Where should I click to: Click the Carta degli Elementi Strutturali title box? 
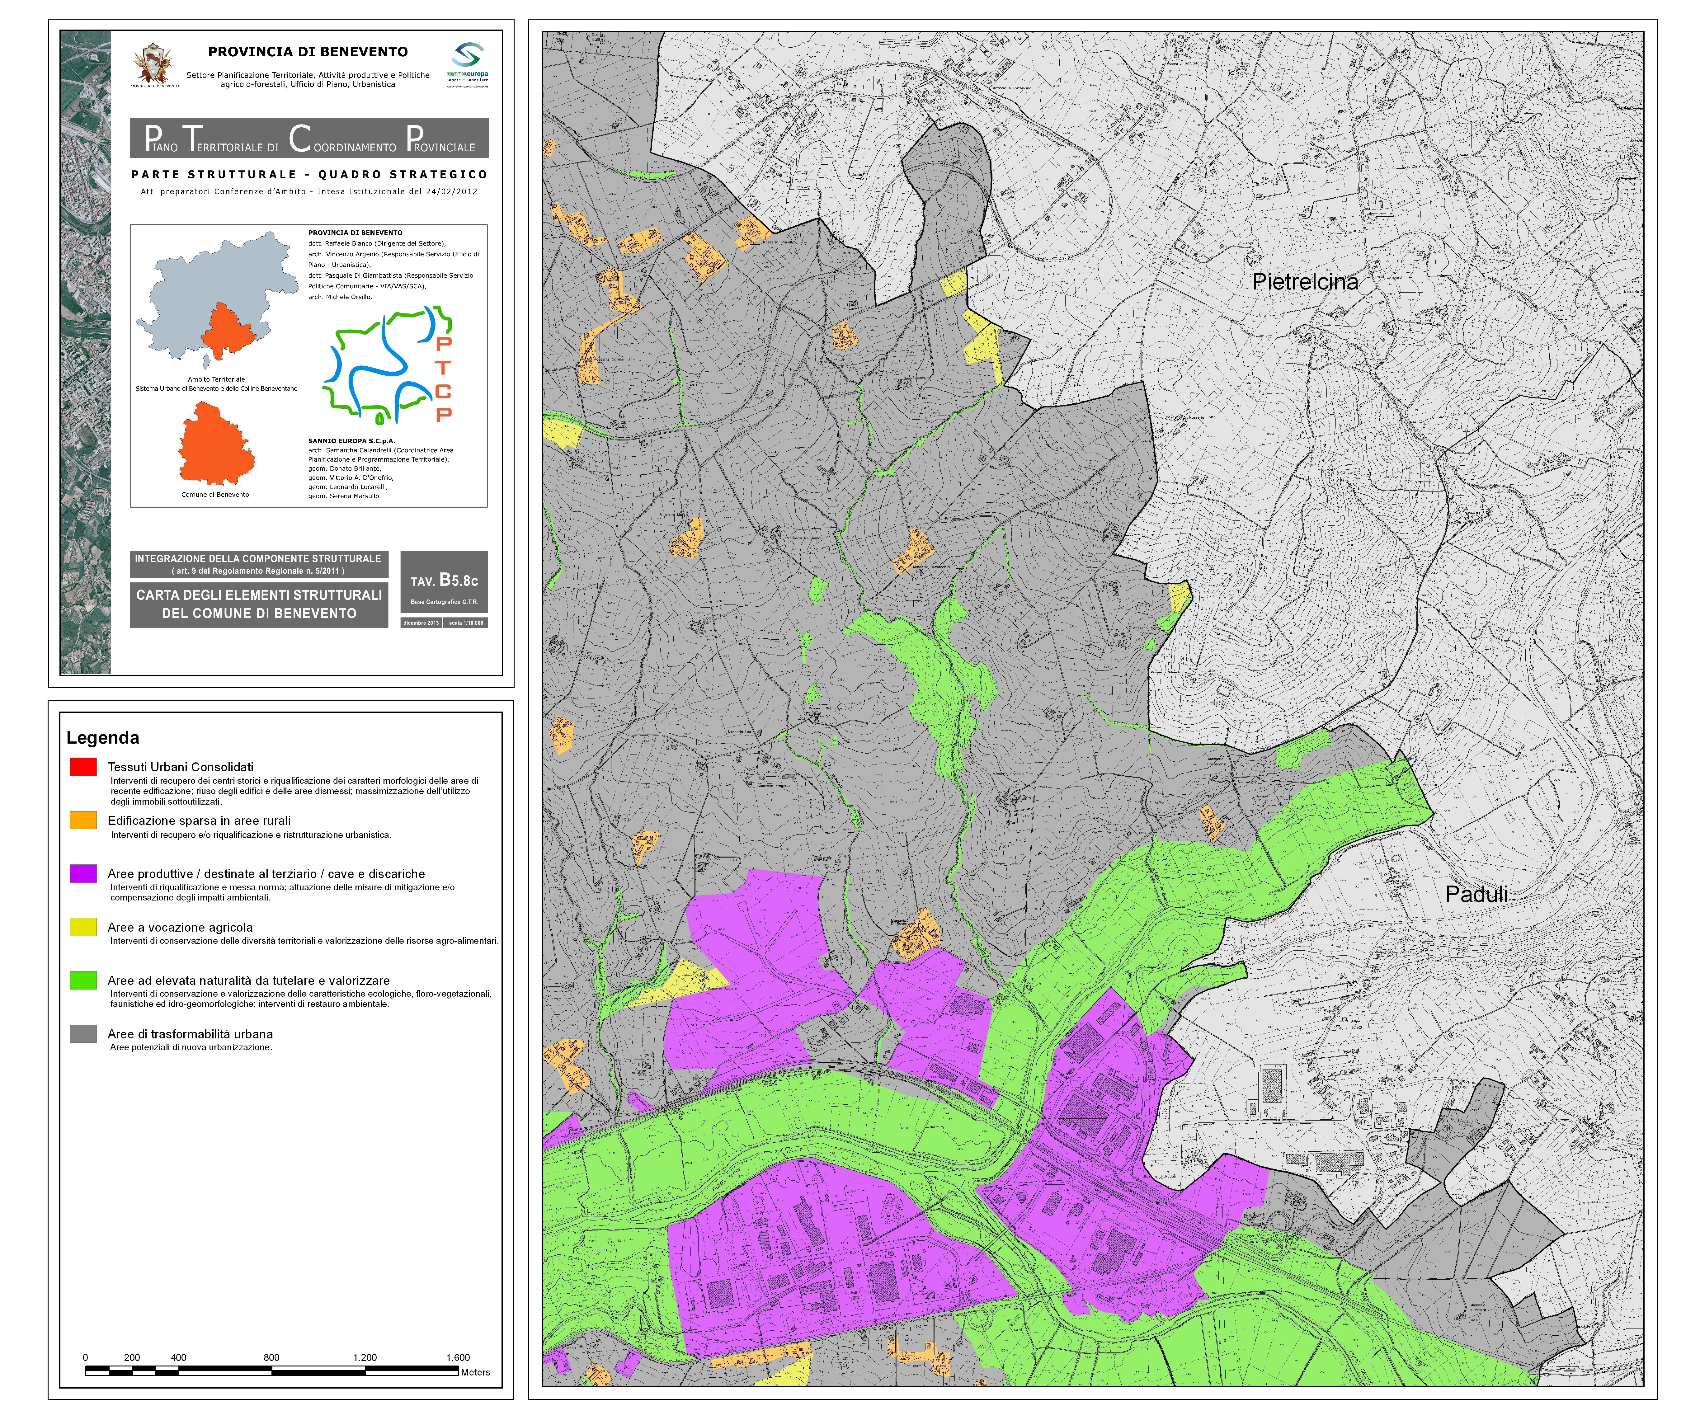[259, 605]
